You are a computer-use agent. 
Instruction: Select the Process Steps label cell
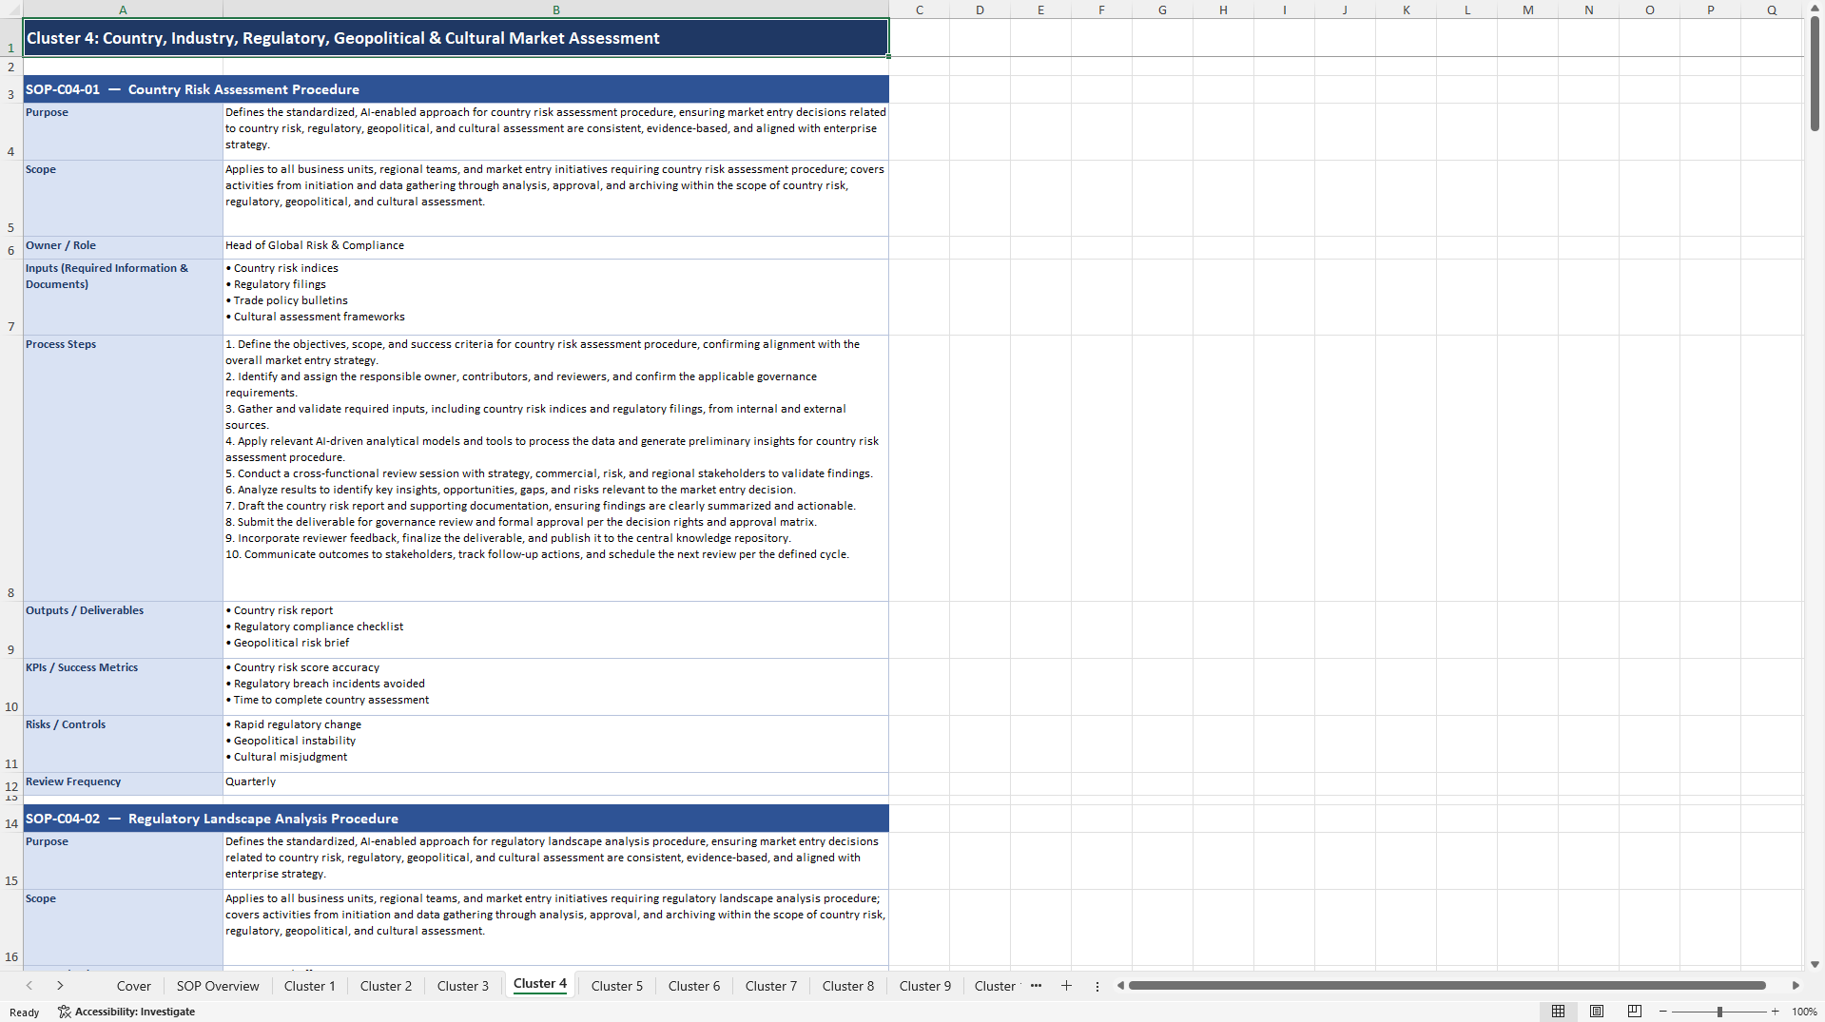point(123,468)
